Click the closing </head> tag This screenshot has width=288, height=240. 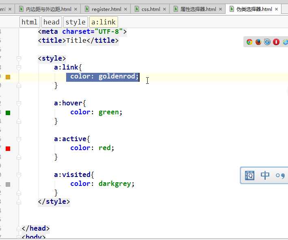(36, 228)
